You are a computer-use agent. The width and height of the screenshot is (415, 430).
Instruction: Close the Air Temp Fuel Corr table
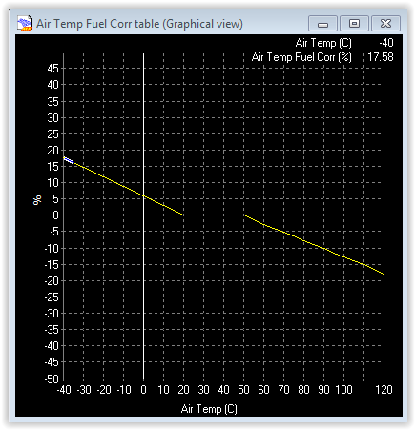click(x=385, y=23)
